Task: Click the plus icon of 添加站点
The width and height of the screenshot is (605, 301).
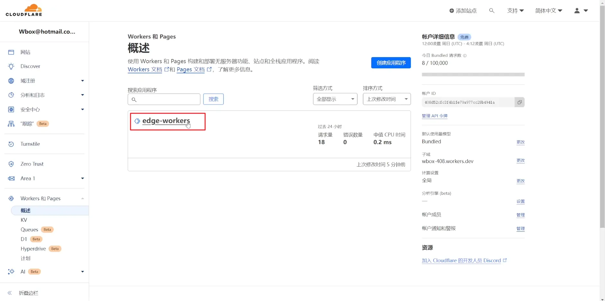Action: 452,11
